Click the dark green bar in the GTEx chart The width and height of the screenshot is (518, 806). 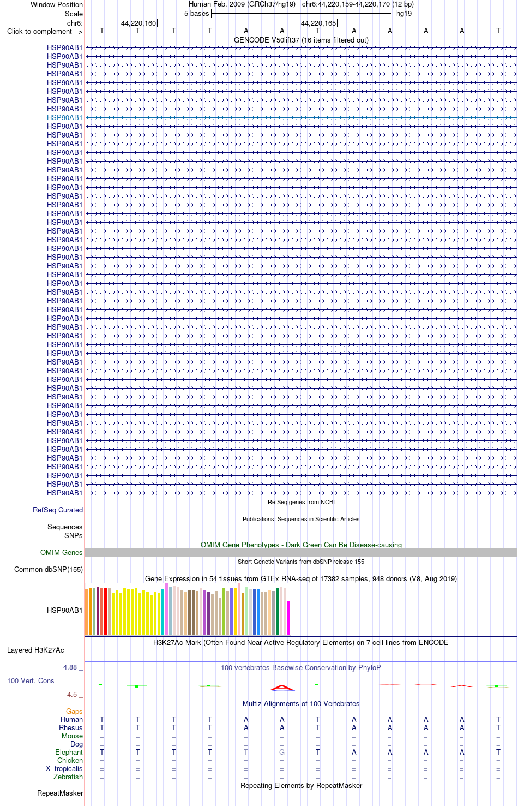tap(278, 612)
